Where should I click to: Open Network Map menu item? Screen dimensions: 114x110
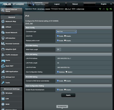[x=11, y=21]
